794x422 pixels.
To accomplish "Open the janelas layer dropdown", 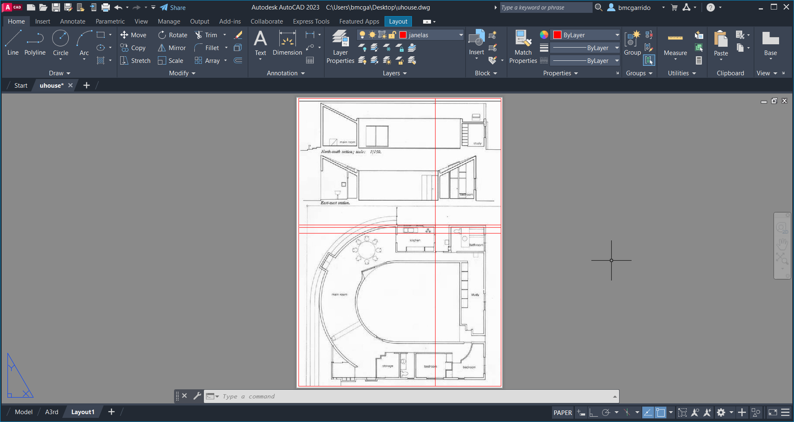I will click(x=461, y=35).
